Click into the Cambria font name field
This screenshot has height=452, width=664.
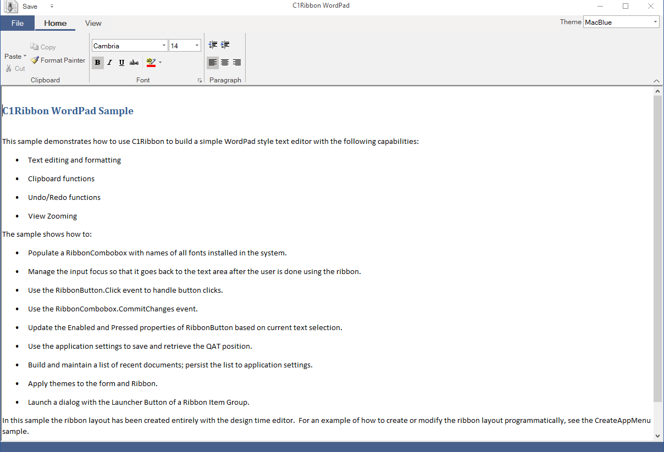click(126, 46)
